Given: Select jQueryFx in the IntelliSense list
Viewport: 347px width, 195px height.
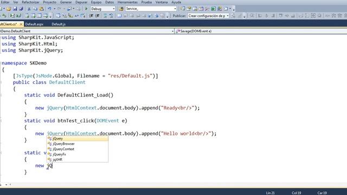Looking at the screenshot, I should (x=78, y=154).
